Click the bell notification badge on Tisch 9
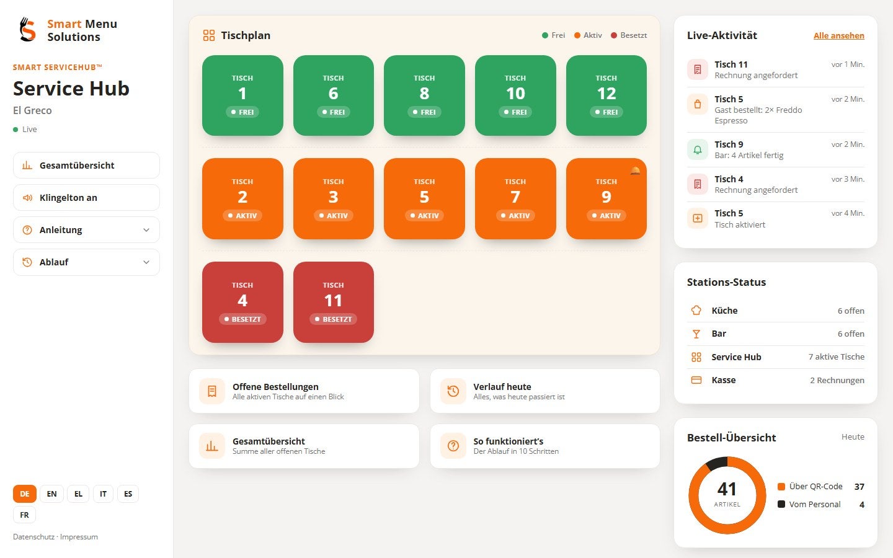 pyautogui.click(x=635, y=170)
